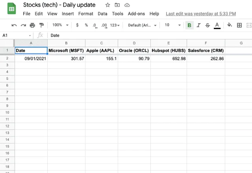Open the Edit menu
Screen dimensions: 252x173
[39, 14]
